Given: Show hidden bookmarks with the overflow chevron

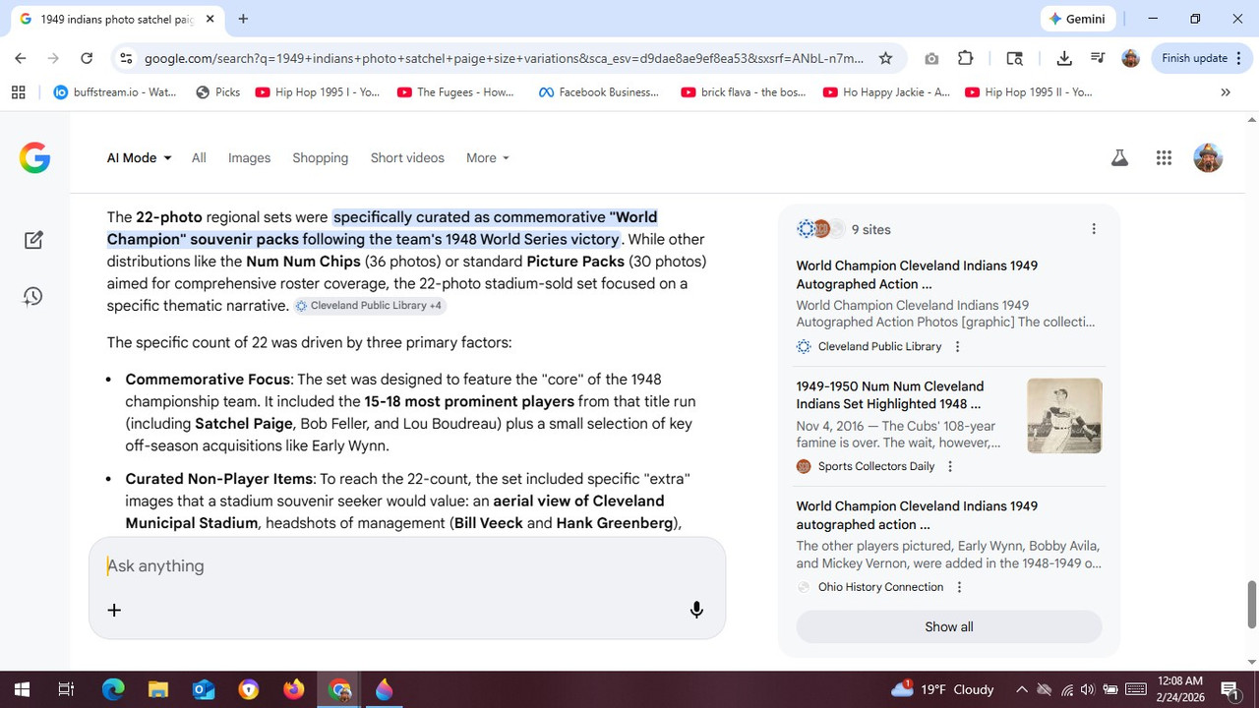Looking at the screenshot, I should (1226, 92).
